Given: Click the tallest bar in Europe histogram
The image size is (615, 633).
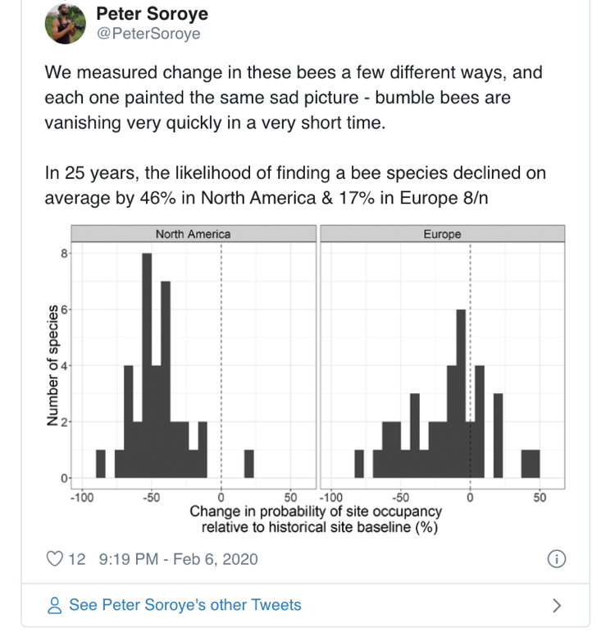Looking at the screenshot, I should click(461, 394).
